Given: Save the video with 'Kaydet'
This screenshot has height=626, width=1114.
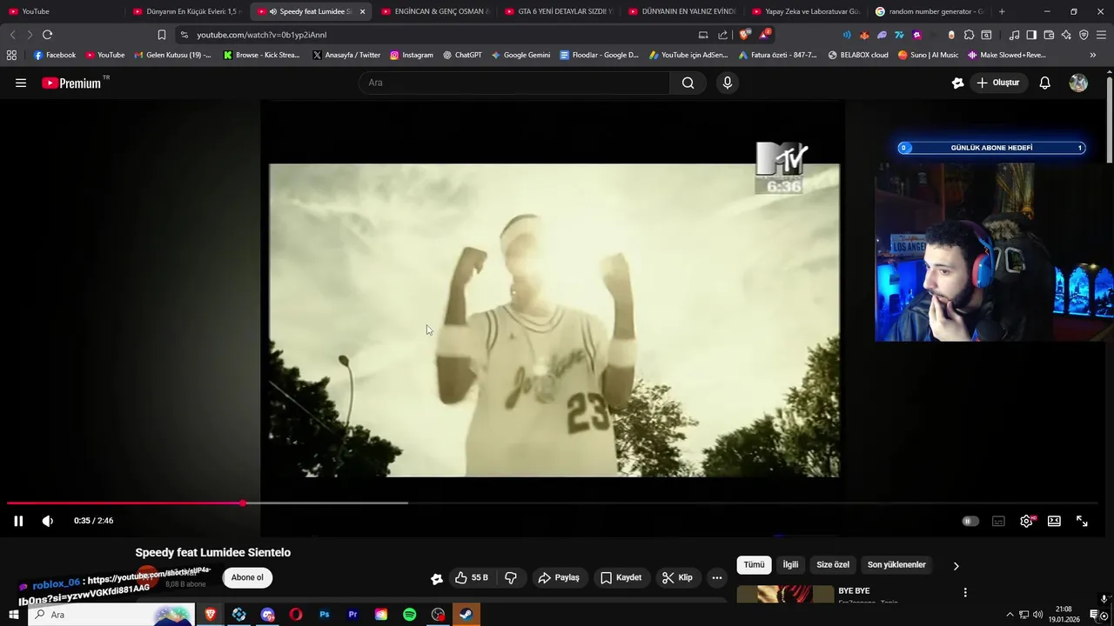Looking at the screenshot, I should pos(621,577).
